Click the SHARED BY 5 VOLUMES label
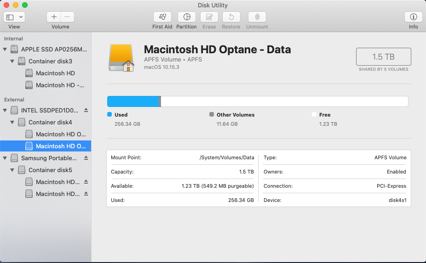Screen dimensions: 426x263 (383, 69)
